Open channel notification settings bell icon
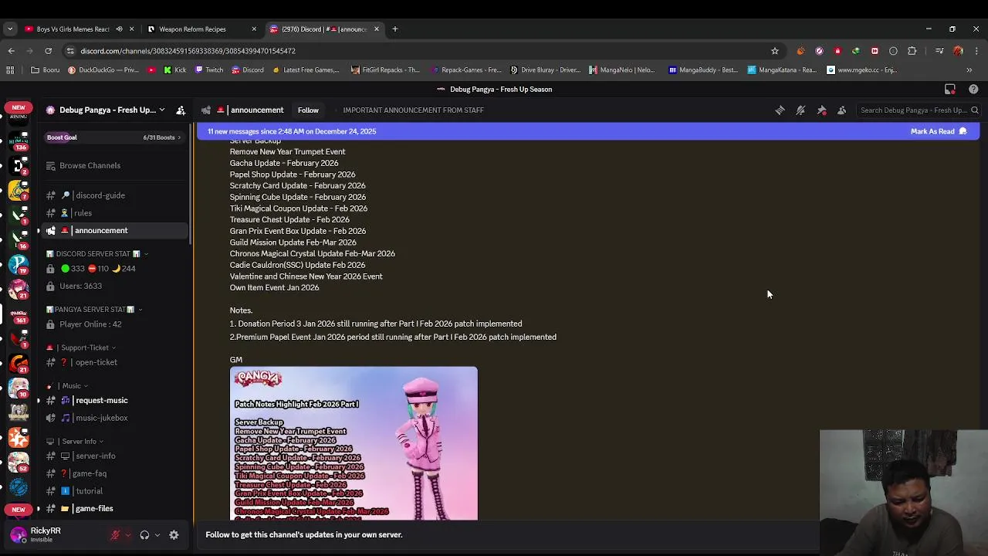The image size is (988, 556). [800, 110]
